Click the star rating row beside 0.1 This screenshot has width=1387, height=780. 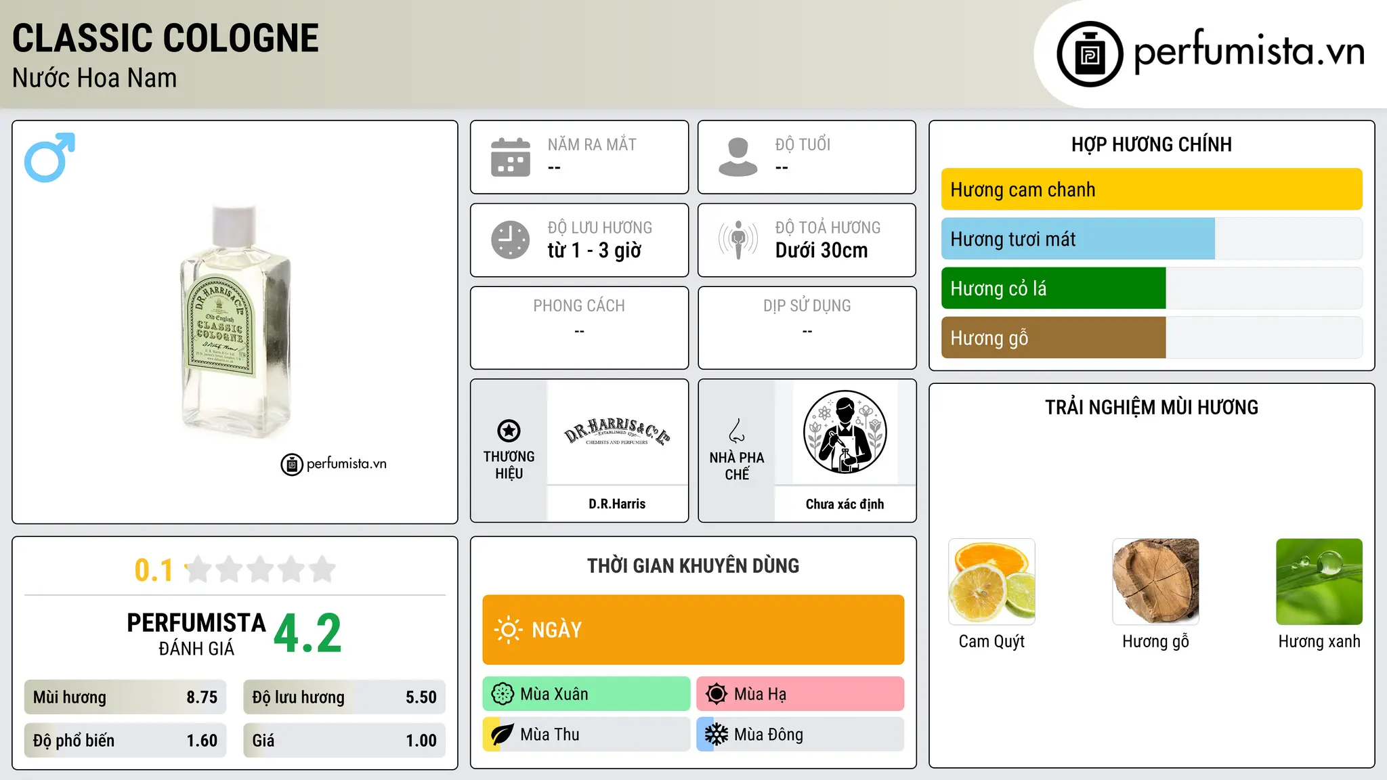tap(261, 569)
